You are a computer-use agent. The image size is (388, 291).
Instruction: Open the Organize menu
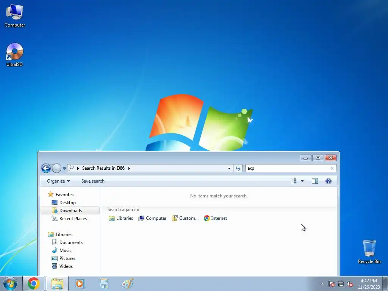pyautogui.click(x=58, y=181)
